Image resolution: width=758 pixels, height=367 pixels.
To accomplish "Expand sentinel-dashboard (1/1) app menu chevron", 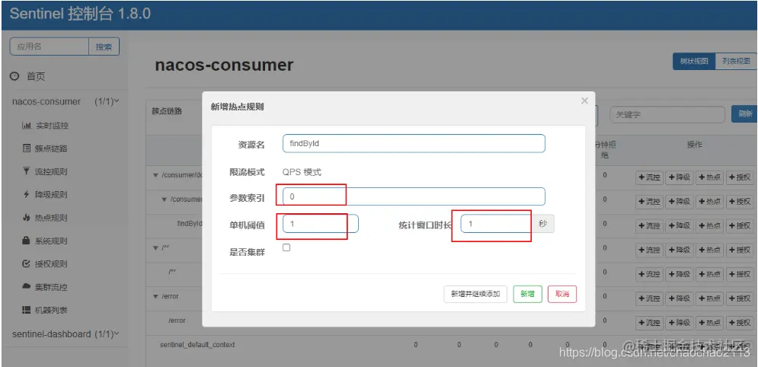I will (116, 333).
